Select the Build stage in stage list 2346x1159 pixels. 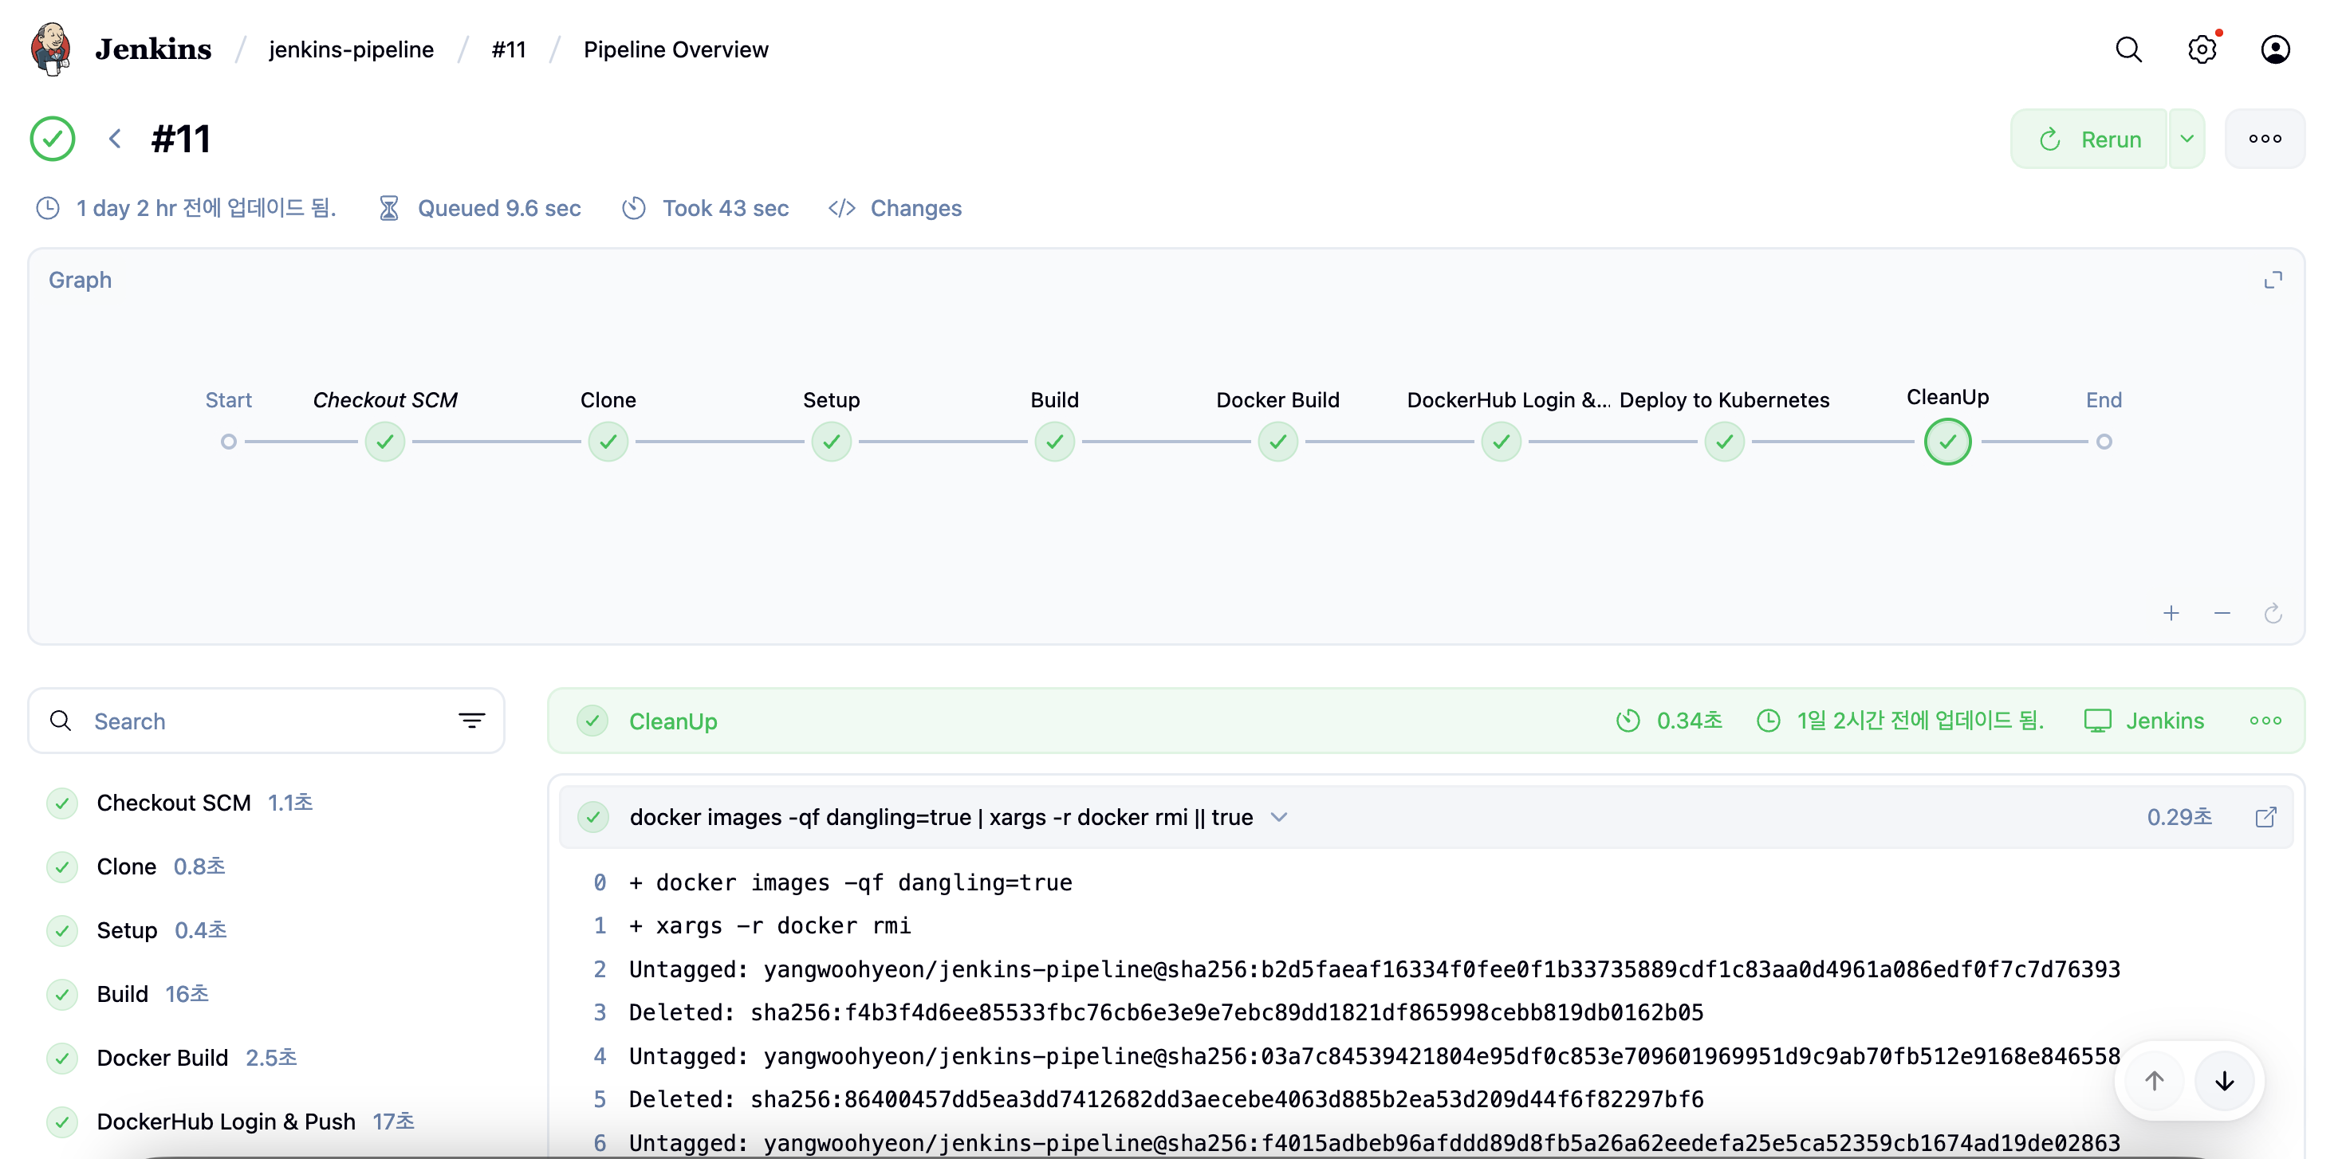[123, 994]
